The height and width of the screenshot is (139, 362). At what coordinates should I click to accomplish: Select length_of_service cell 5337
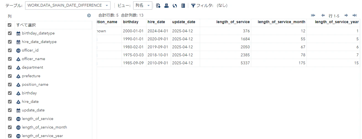[x=225, y=63]
